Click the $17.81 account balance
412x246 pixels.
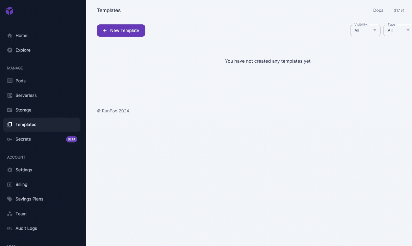(399, 11)
